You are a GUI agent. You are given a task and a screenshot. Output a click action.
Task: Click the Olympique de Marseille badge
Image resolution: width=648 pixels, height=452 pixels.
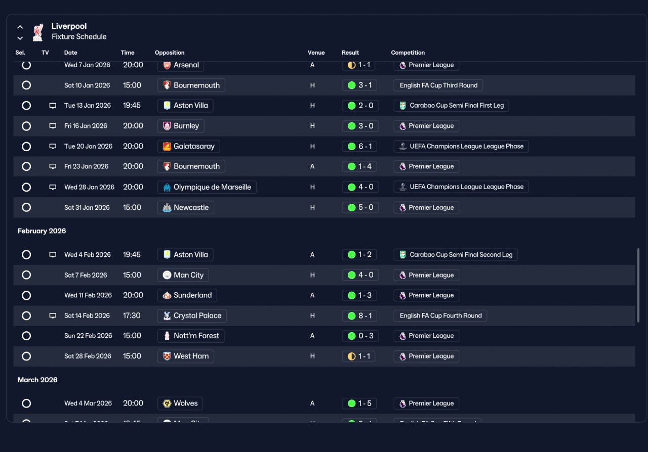tap(167, 187)
